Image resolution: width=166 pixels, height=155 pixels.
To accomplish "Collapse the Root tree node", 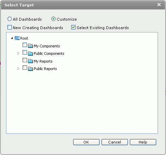I will click(x=12, y=38).
